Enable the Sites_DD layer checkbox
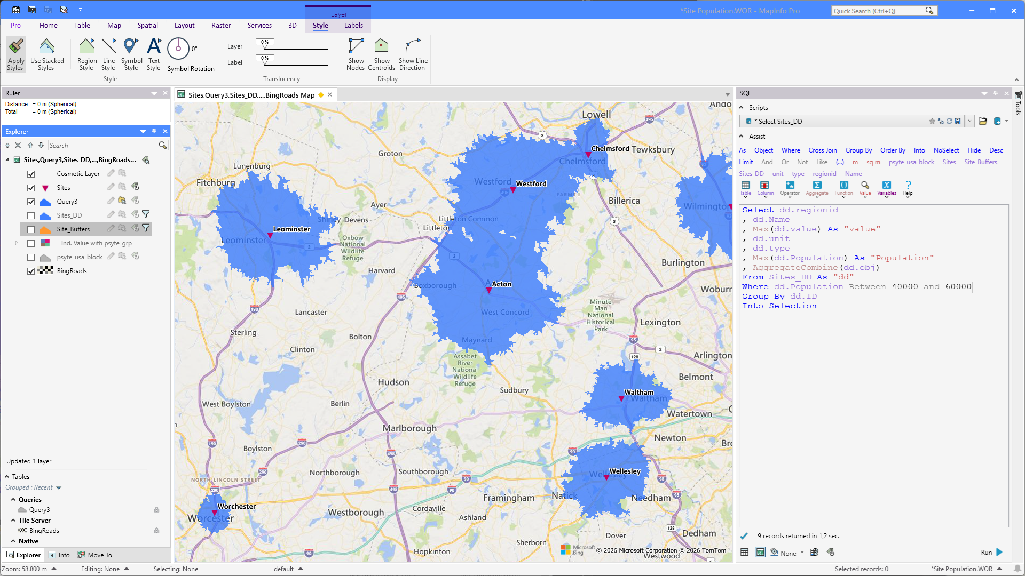This screenshot has width=1025, height=576. click(31, 215)
